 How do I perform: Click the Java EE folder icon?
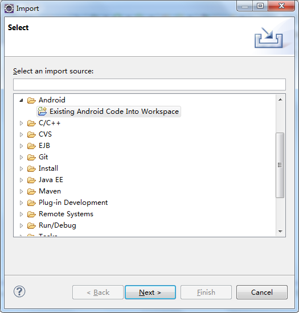[31, 180]
